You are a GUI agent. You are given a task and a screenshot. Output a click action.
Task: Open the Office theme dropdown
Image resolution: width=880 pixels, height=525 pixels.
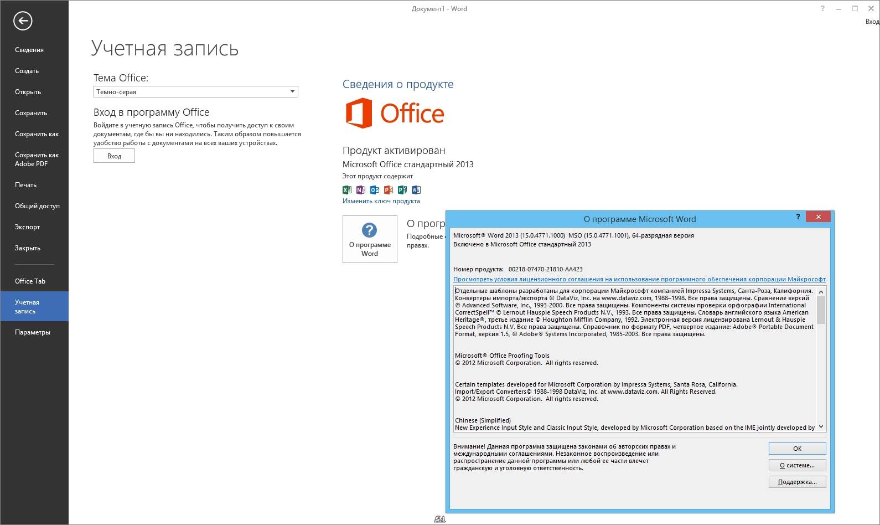pos(196,92)
